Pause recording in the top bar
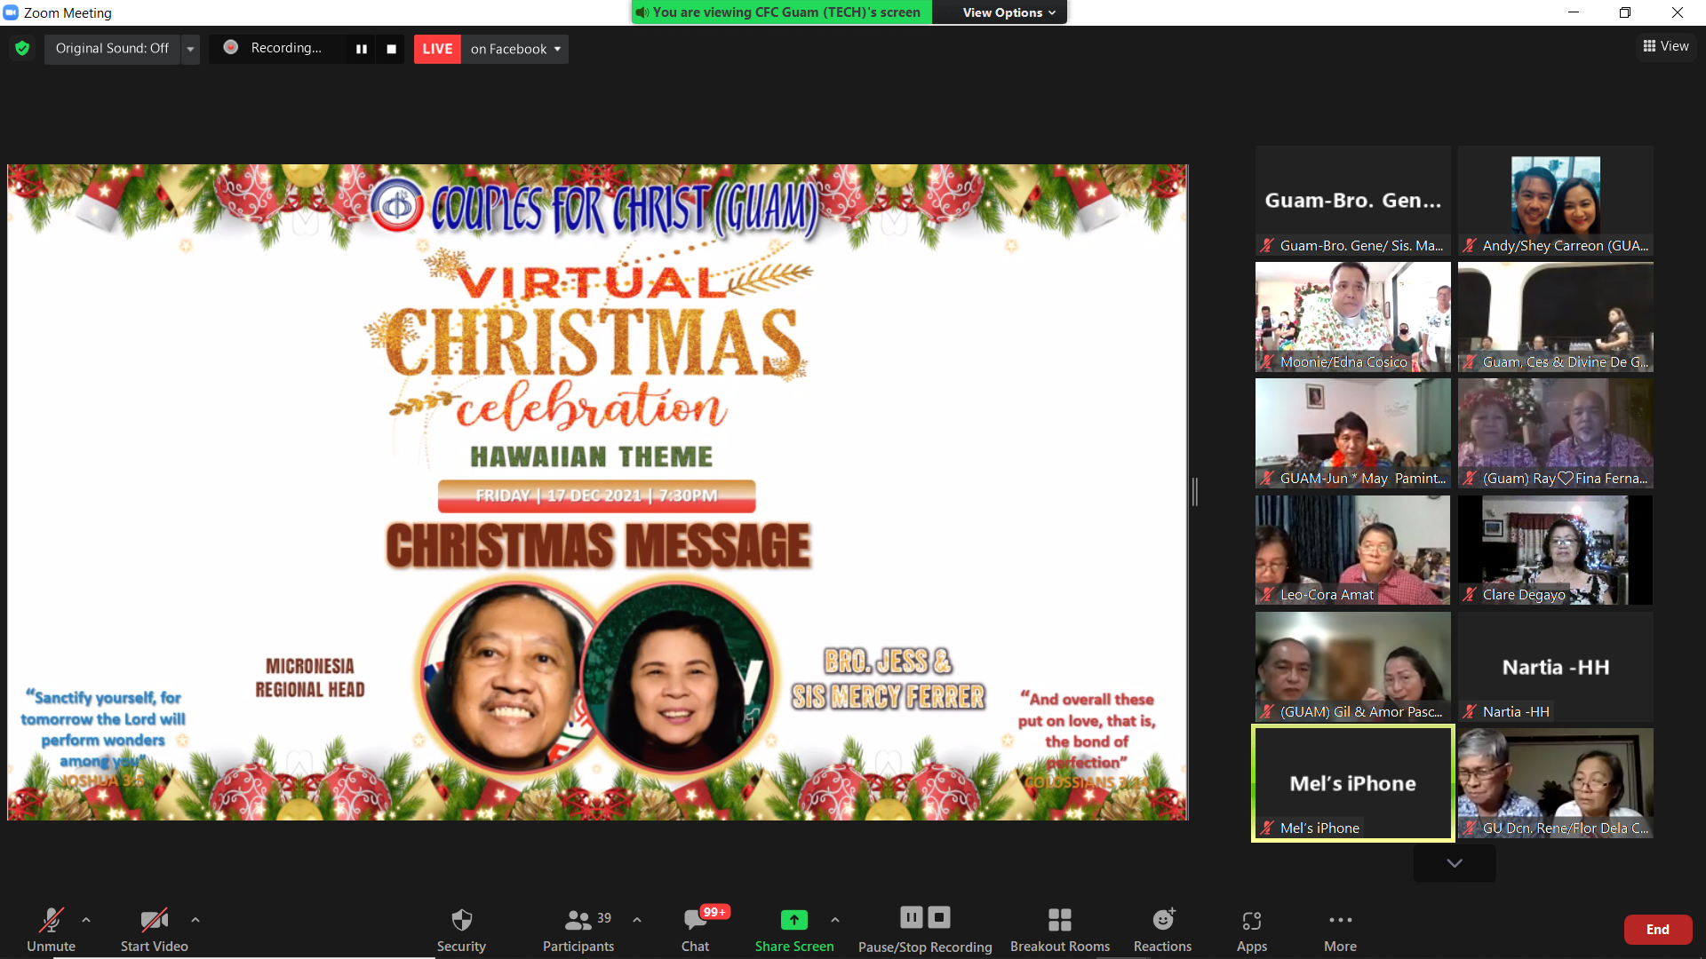1706x959 pixels. point(362,49)
